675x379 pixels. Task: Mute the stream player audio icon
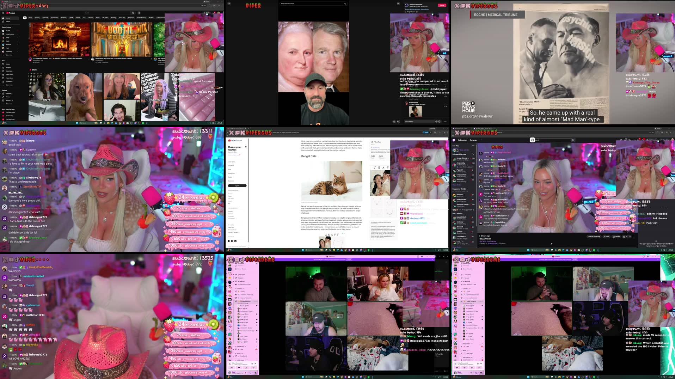398,121
